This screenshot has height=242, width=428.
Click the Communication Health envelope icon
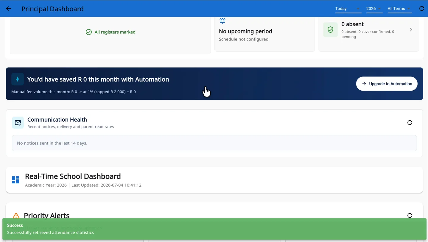(x=18, y=122)
